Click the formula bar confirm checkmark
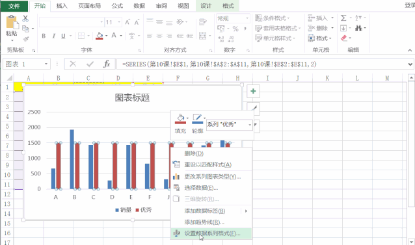Viewport: 415px width, 245px height. tap(90, 64)
